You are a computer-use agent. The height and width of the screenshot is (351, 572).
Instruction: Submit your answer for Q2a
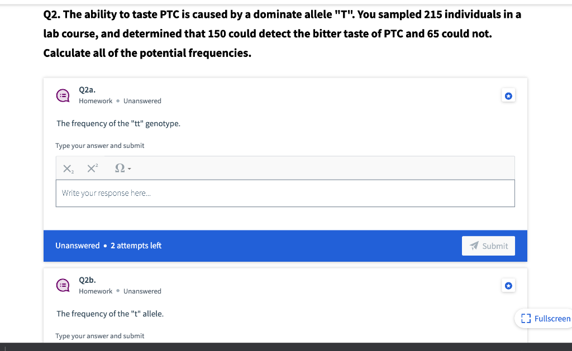coord(488,246)
